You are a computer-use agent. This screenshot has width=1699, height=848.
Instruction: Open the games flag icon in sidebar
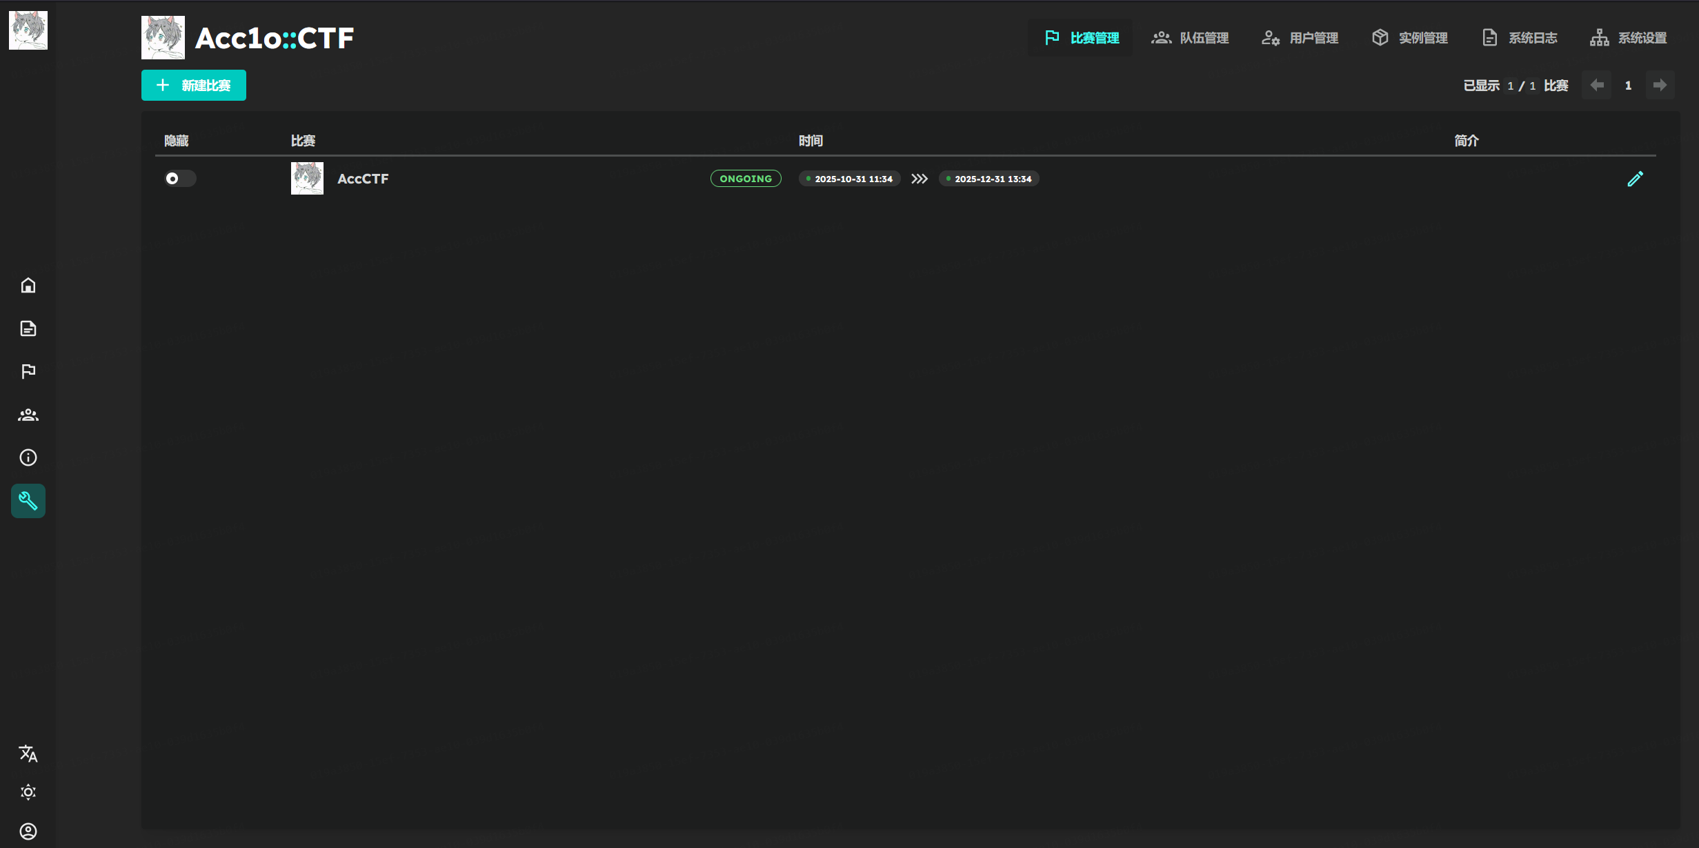coord(28,371)
